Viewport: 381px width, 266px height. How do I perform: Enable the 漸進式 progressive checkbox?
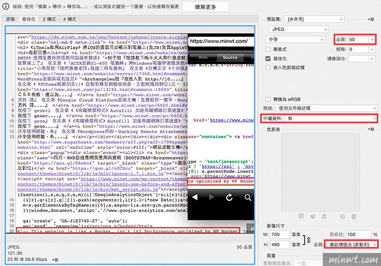point(268,49)
